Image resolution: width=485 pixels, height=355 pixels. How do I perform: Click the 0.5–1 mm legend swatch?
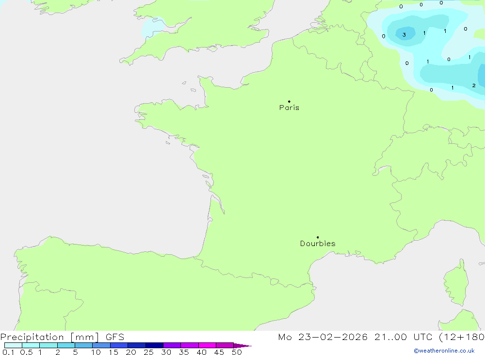(x=31, y=345)
